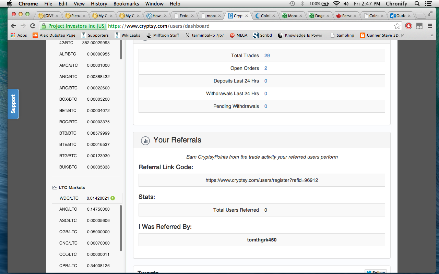Click the referral link code box
The image size is (439, 274).
262,180
